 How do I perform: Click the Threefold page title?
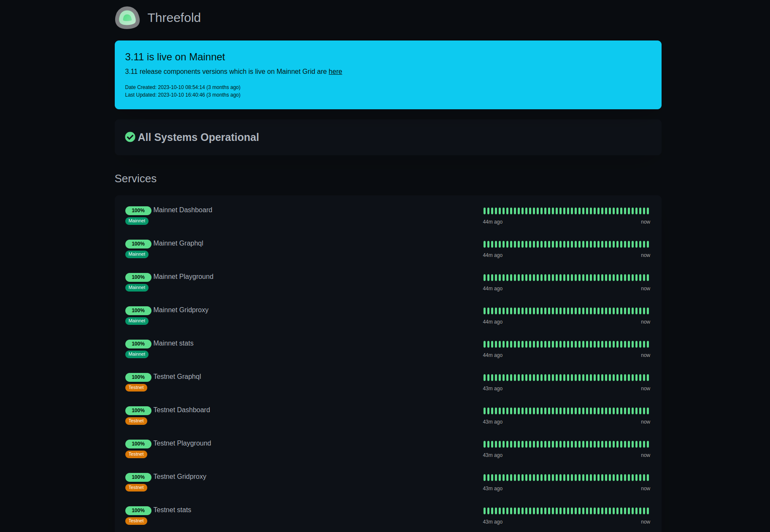pyautogui.click(x=174, y=18)
